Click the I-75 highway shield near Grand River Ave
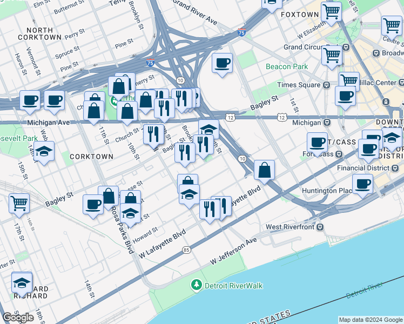 (x=241, y=32)
